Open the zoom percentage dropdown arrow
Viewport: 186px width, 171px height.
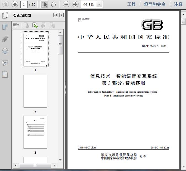99,4
